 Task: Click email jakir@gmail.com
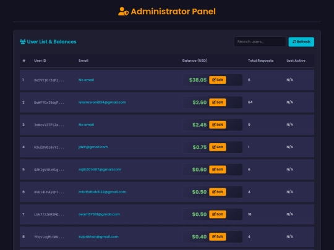[x=93, y=147]
